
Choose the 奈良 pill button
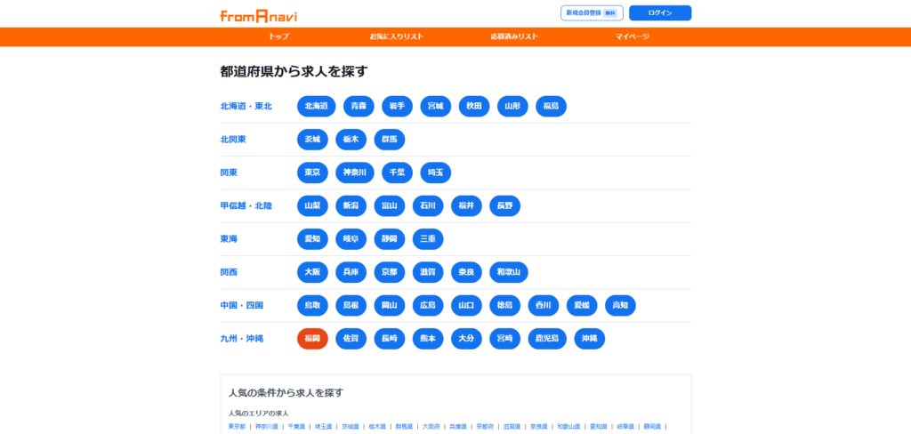click(466, 272)
